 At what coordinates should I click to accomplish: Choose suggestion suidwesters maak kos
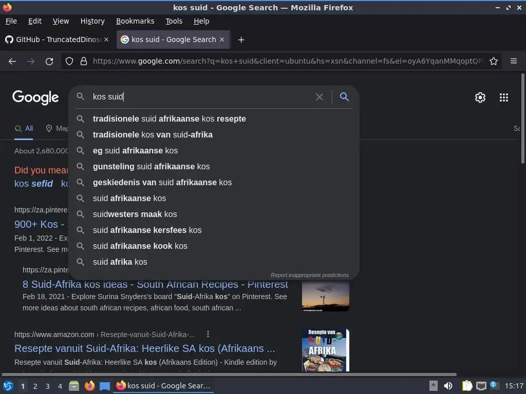coord(214,214)
